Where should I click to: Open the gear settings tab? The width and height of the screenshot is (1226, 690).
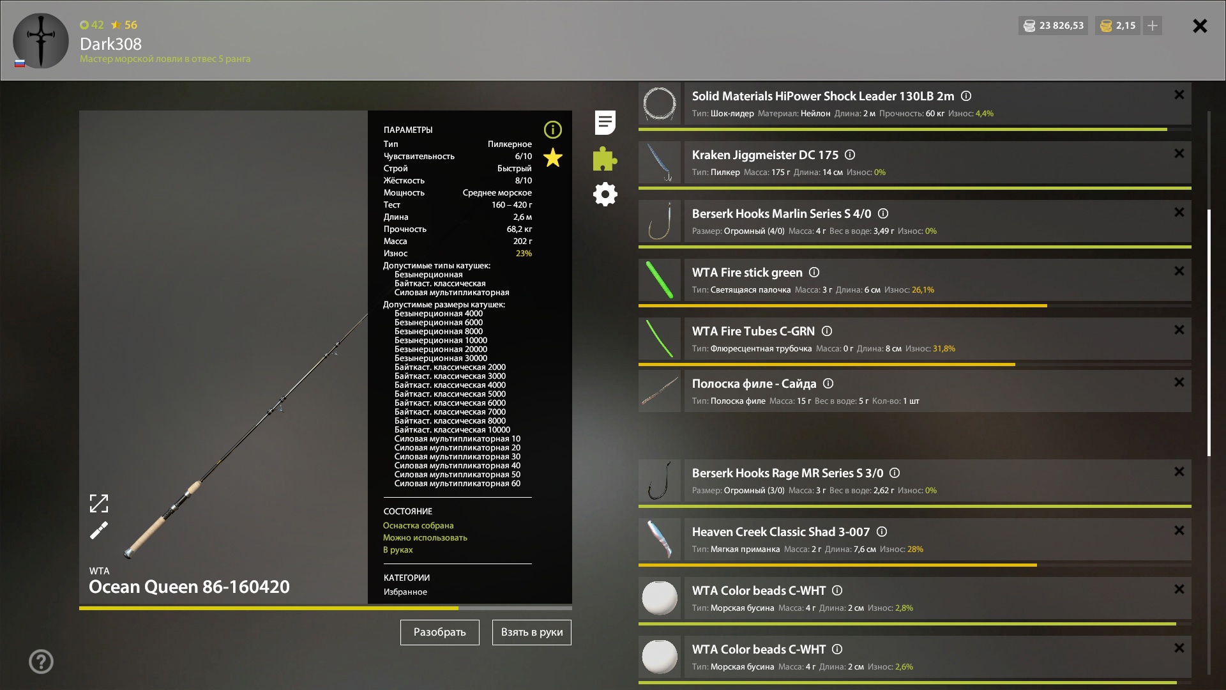point(605,194)
